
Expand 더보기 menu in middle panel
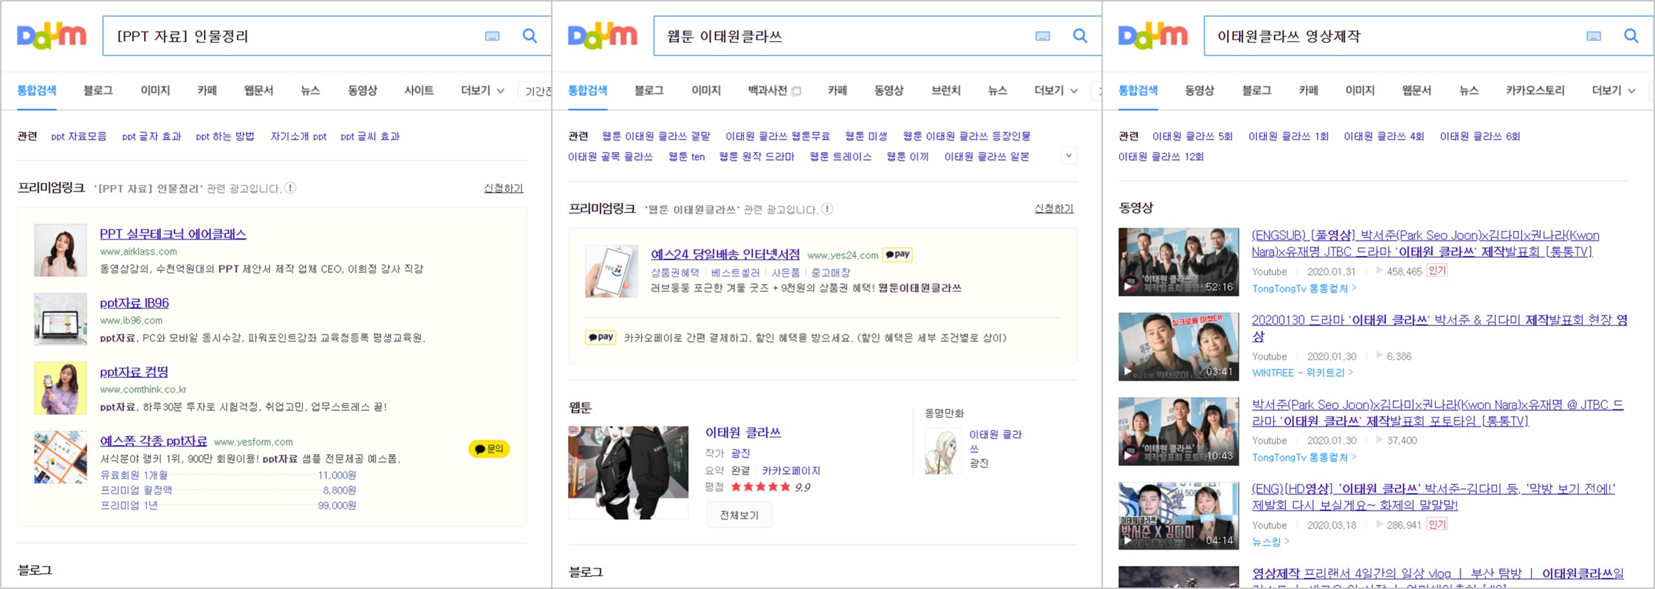(x=1055, y=90)
